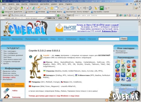
Task: Open the Настройки menu
Action: [45, 4]
